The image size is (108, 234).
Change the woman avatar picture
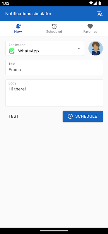click(x=96, y=48)
